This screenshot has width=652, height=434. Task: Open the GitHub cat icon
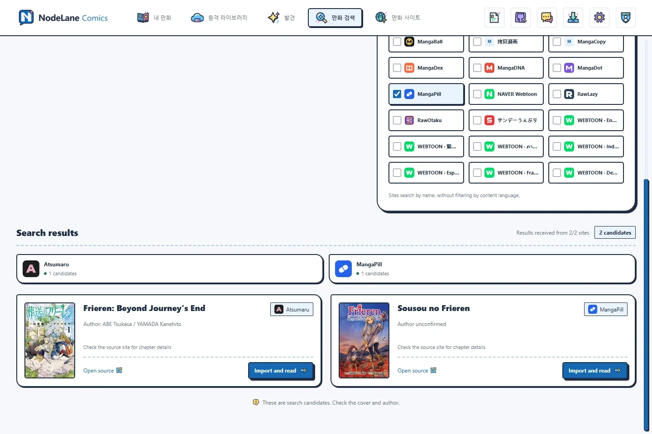(521, 18)
